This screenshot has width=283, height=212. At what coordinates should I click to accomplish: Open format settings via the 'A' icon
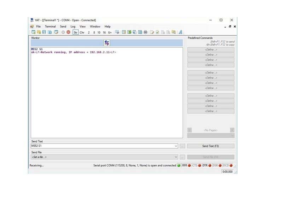180,32
